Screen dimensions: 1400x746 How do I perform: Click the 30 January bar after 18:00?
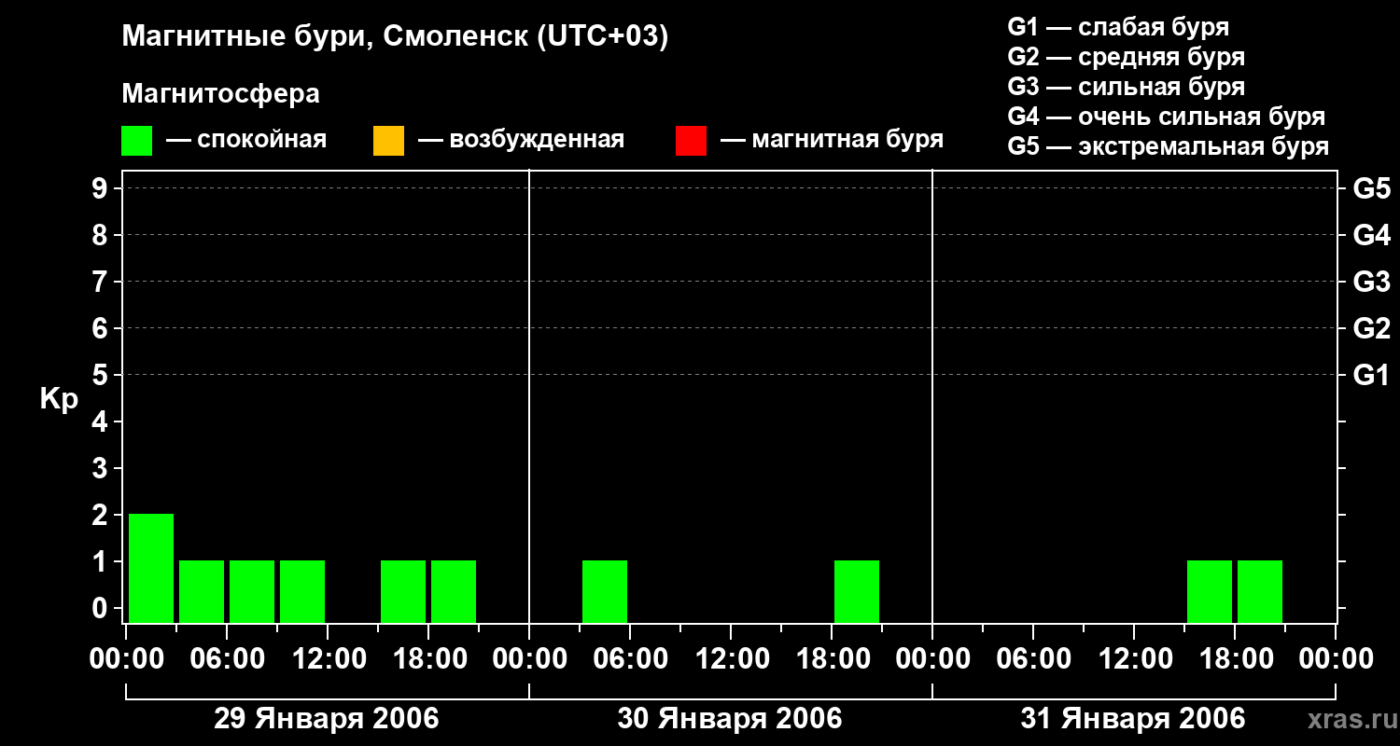[857, 591]
